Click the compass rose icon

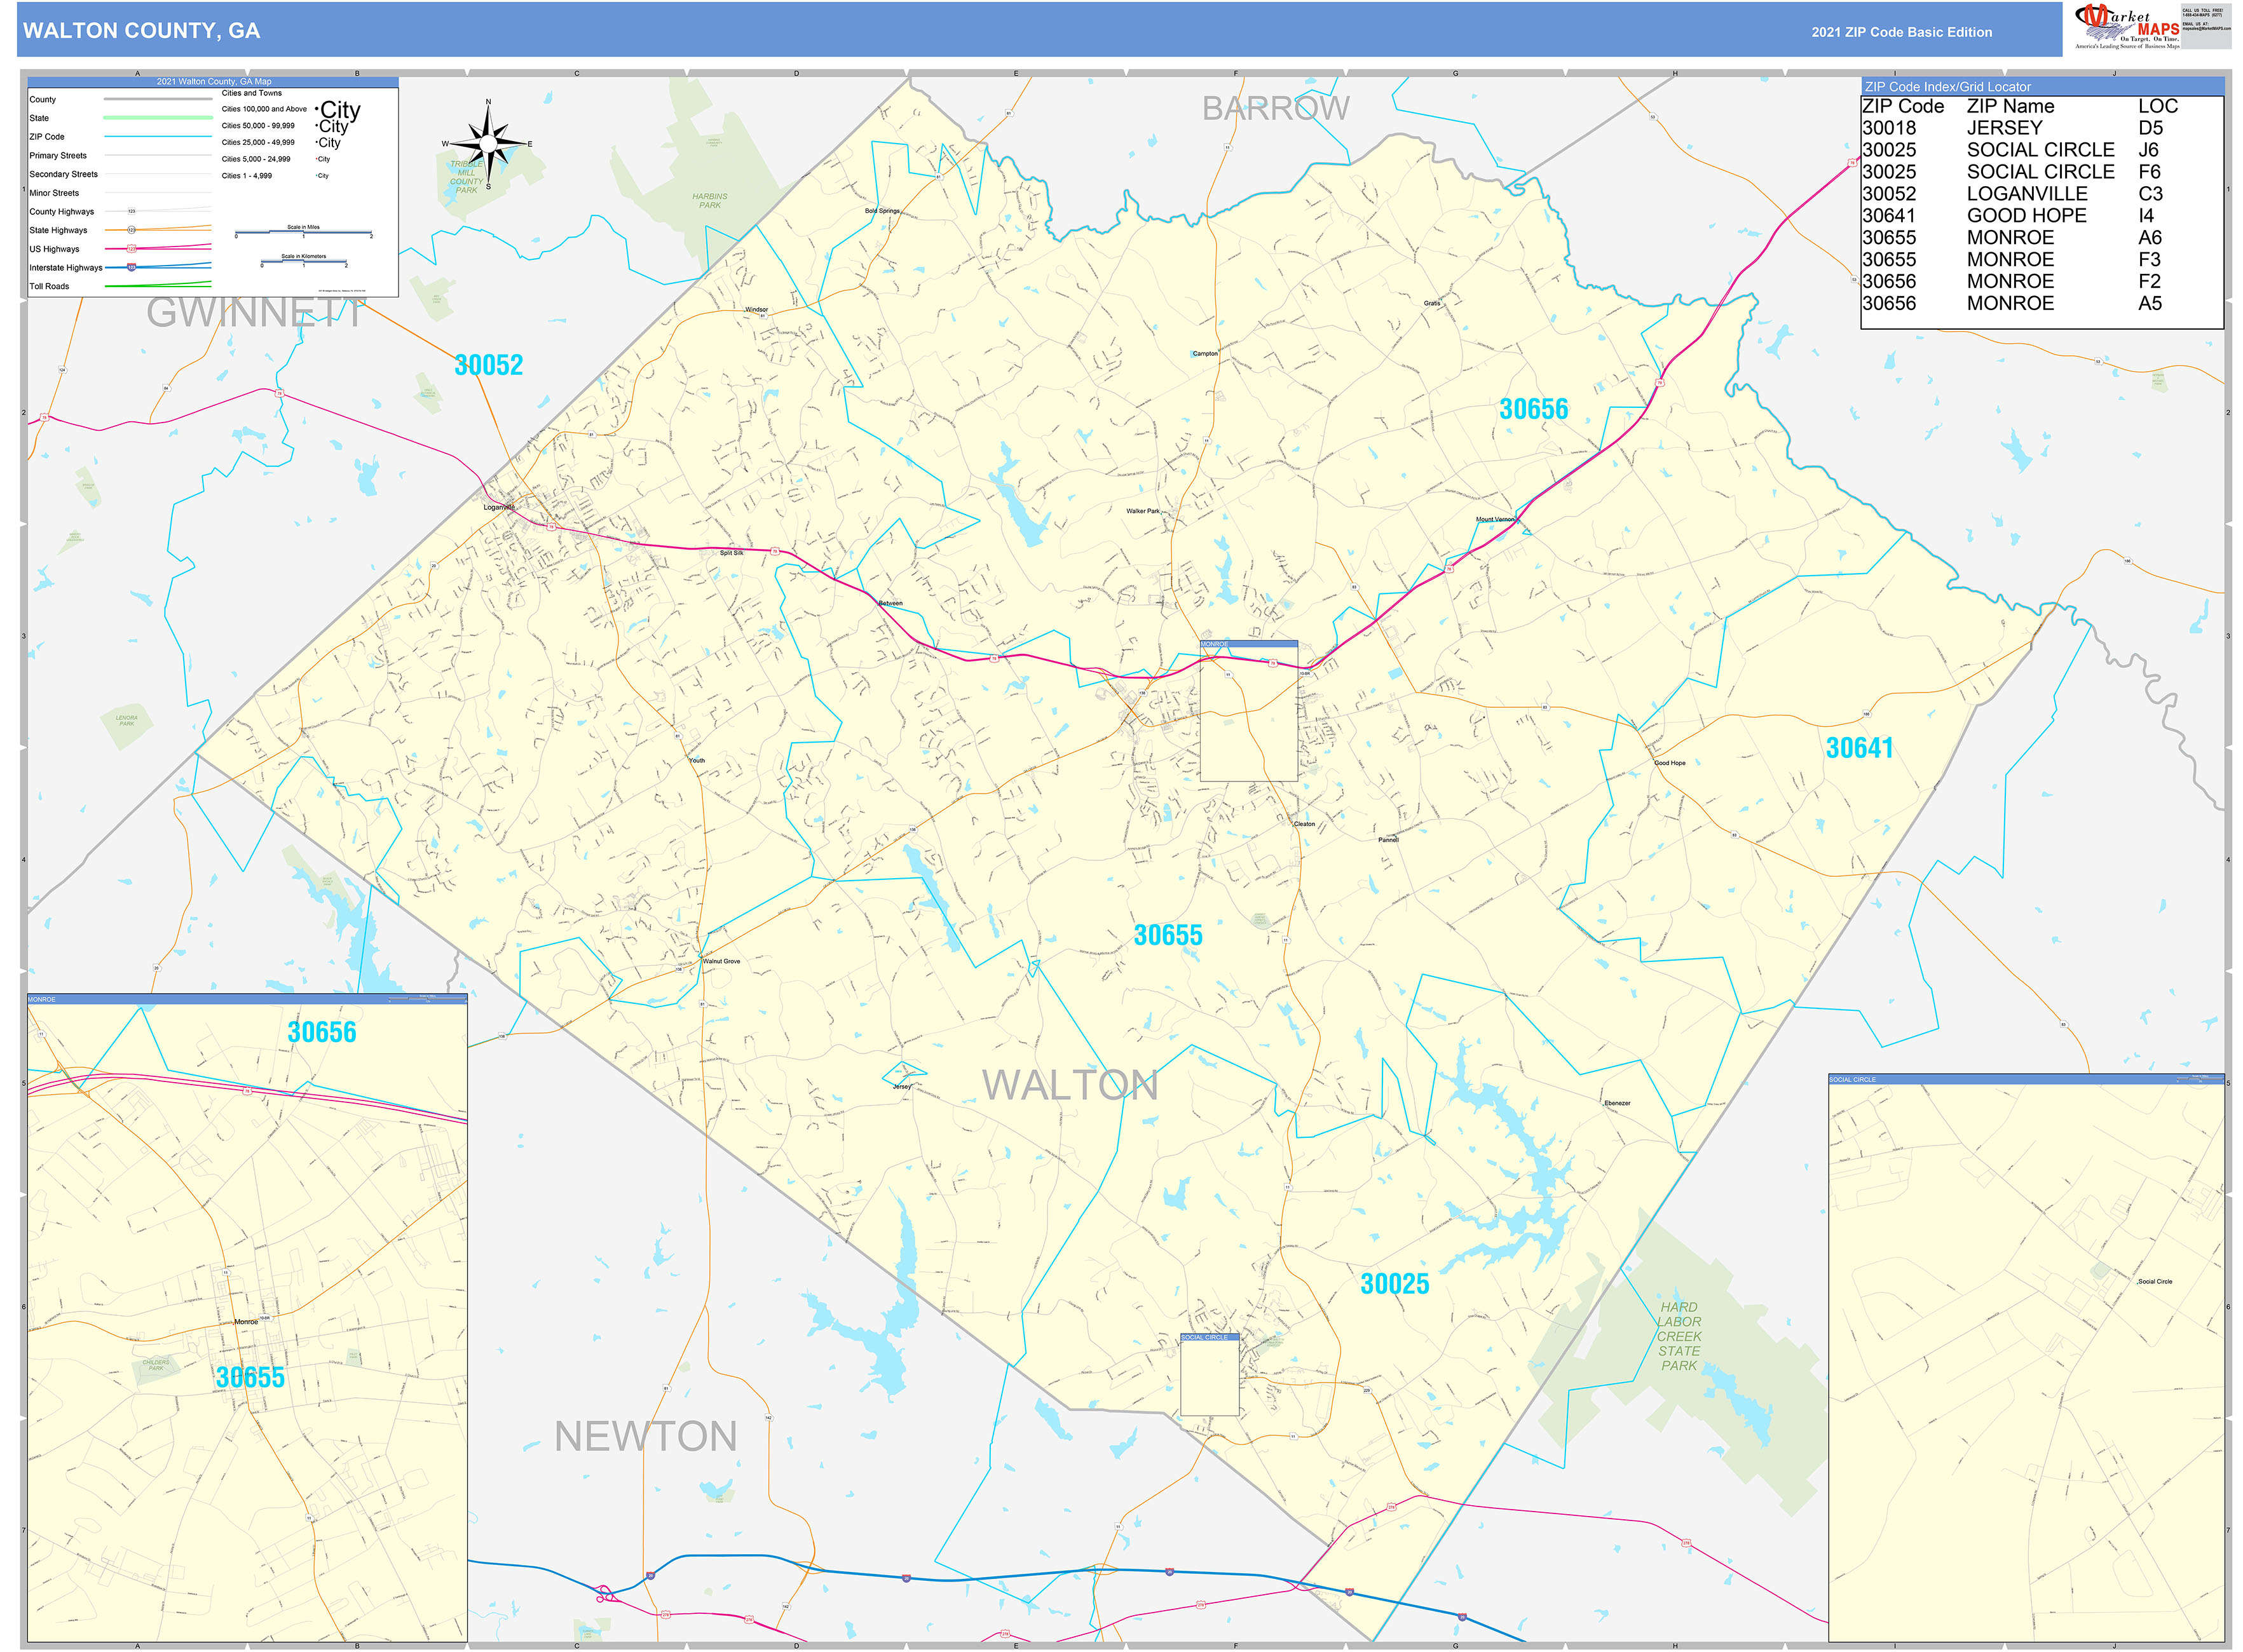(488, 145)
